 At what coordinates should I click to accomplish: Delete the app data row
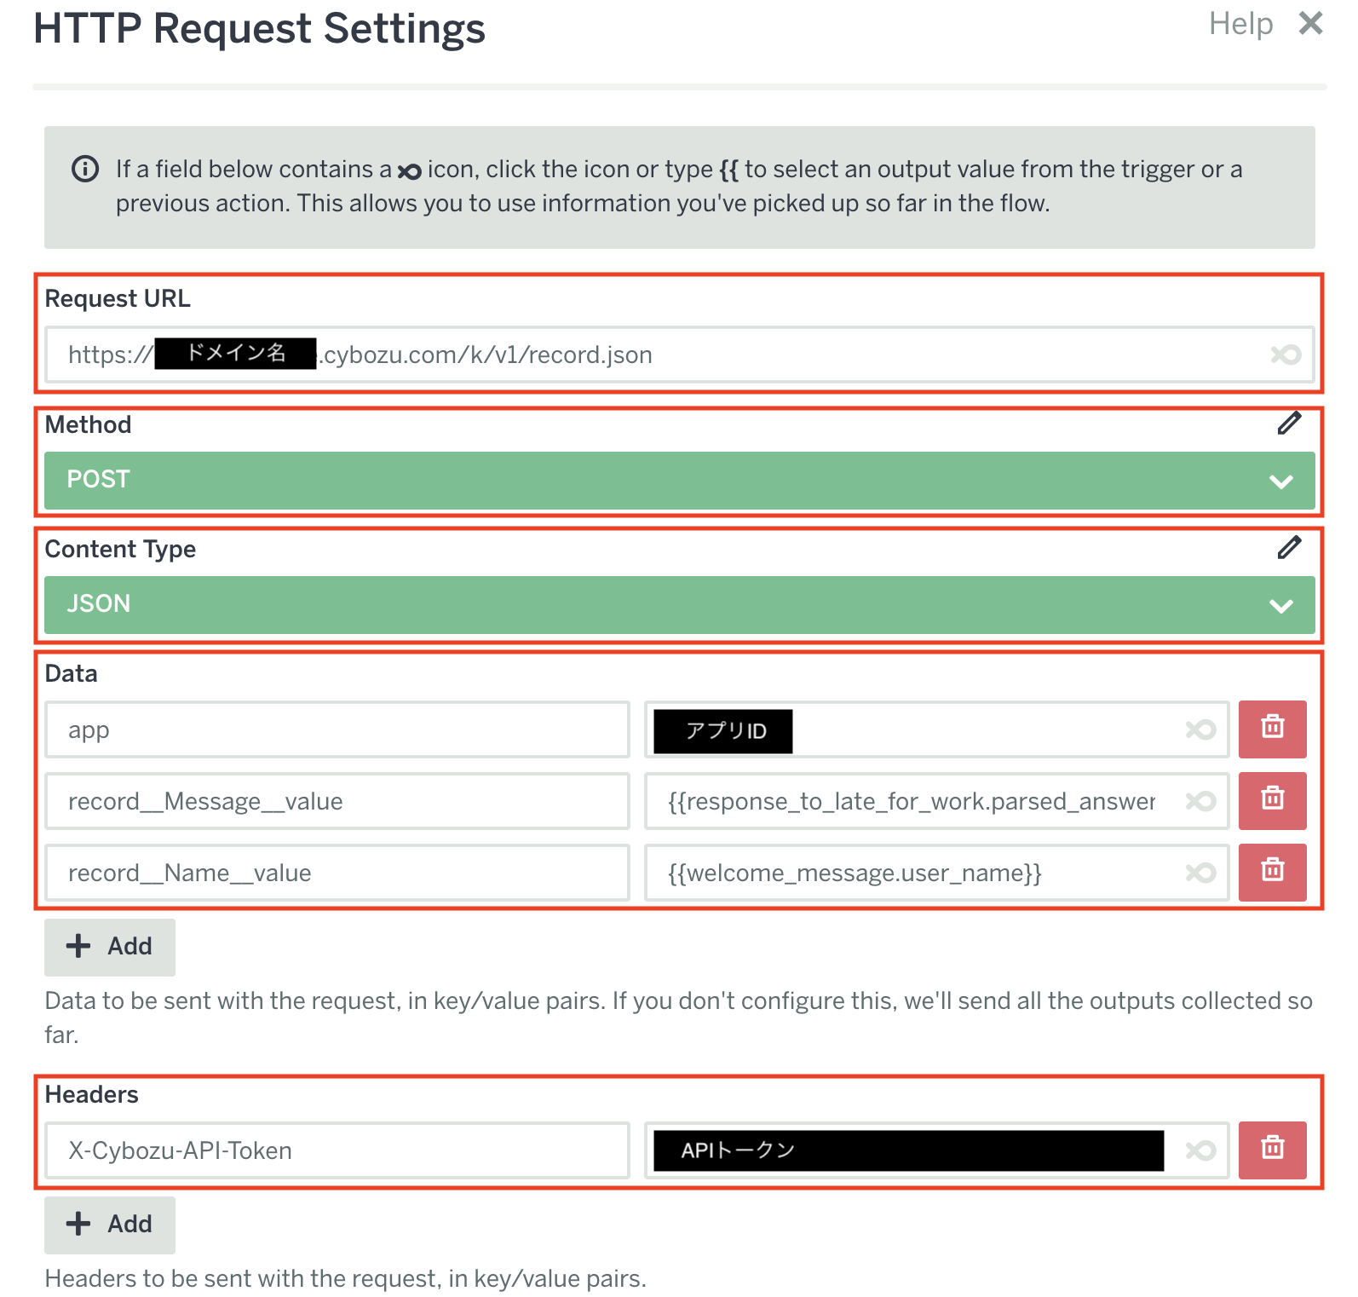tap(1272, 729)
